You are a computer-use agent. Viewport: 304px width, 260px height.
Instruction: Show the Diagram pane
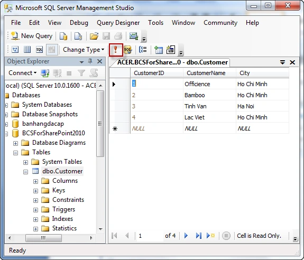[15, 50]
